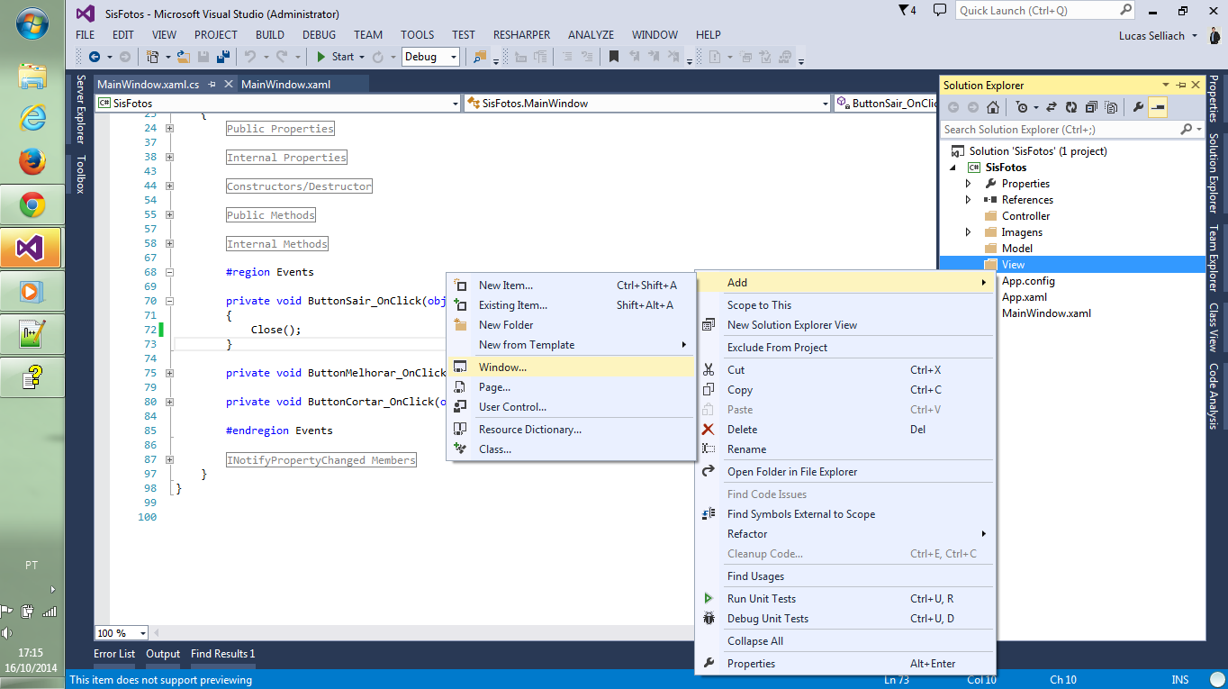
Task: Click the wrench Properties icon in Solution Explorer
Action: coord(1138,107)
